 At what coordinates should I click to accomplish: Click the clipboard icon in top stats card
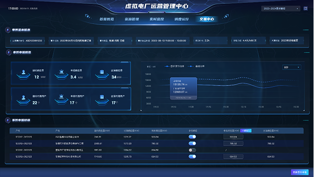pyautogui.click(x=102, y=73)
